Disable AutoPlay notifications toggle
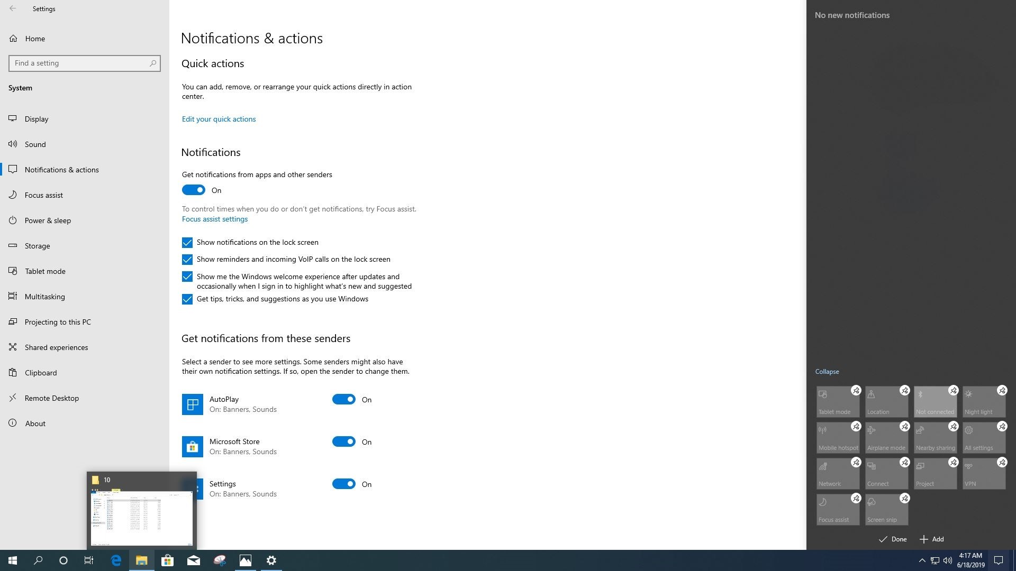 click(344, 400)
